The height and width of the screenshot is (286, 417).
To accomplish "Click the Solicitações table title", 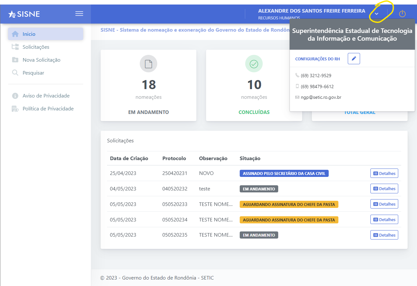I will 120,141.
